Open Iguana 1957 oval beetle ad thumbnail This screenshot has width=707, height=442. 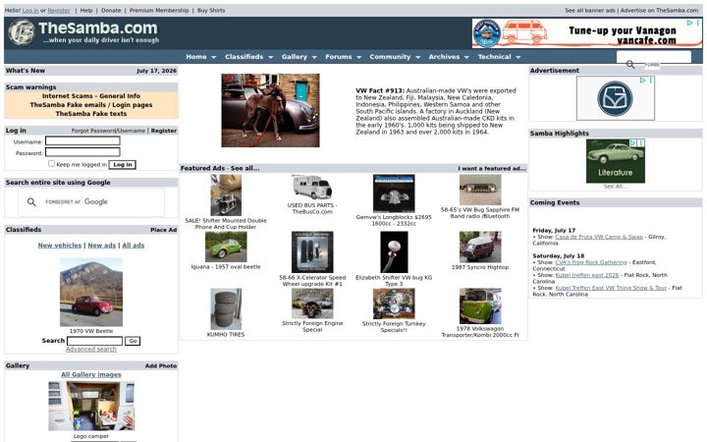point(226,247)
